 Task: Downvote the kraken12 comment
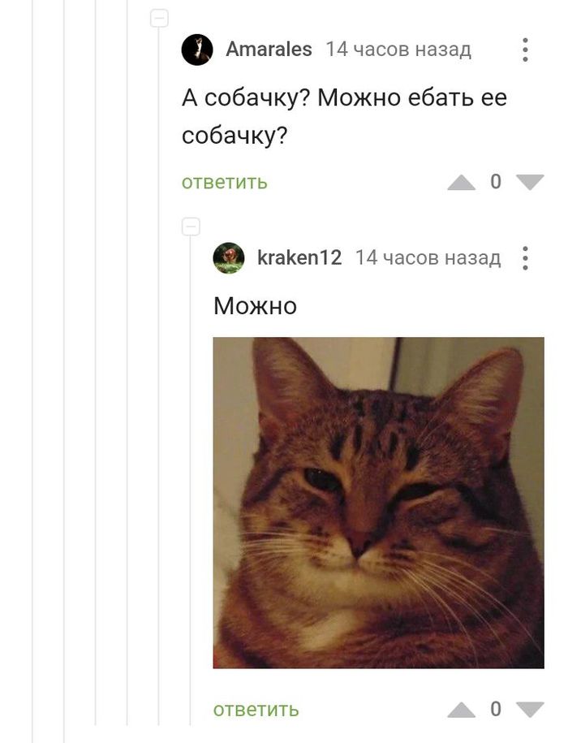(x=530, y=710)
